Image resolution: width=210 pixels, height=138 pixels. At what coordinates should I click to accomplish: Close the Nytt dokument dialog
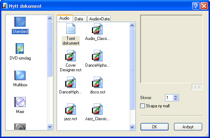click(x=204, y=6)
